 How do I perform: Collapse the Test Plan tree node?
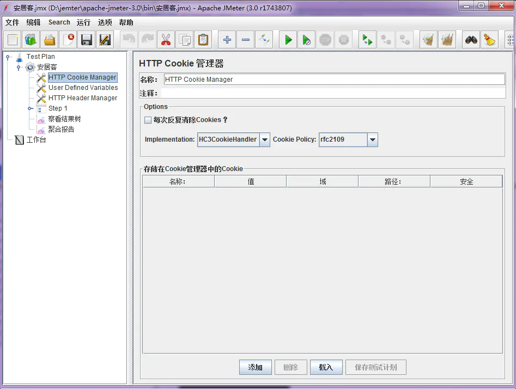[8, 57]
